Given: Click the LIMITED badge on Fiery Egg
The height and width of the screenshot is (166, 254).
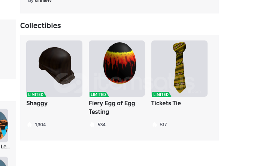Looking at the screenshot, I should pos(99,94).
